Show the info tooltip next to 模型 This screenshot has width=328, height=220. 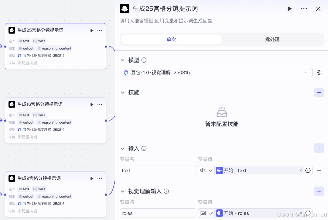(x=144, y=60)
